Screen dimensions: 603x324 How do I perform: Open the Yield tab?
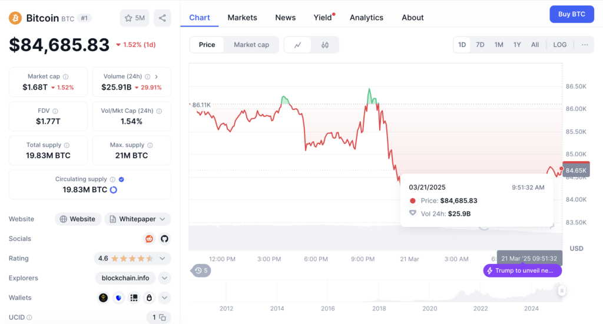(323, 18)
